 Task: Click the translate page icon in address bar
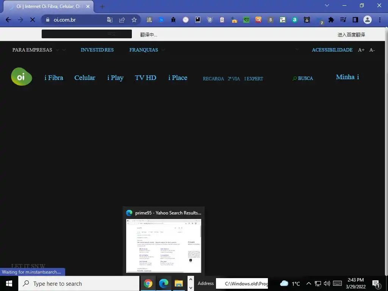point(110,20)
